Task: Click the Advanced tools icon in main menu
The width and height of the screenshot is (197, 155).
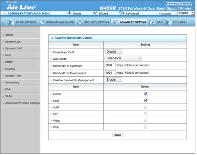Action: [x=121, y=13]
